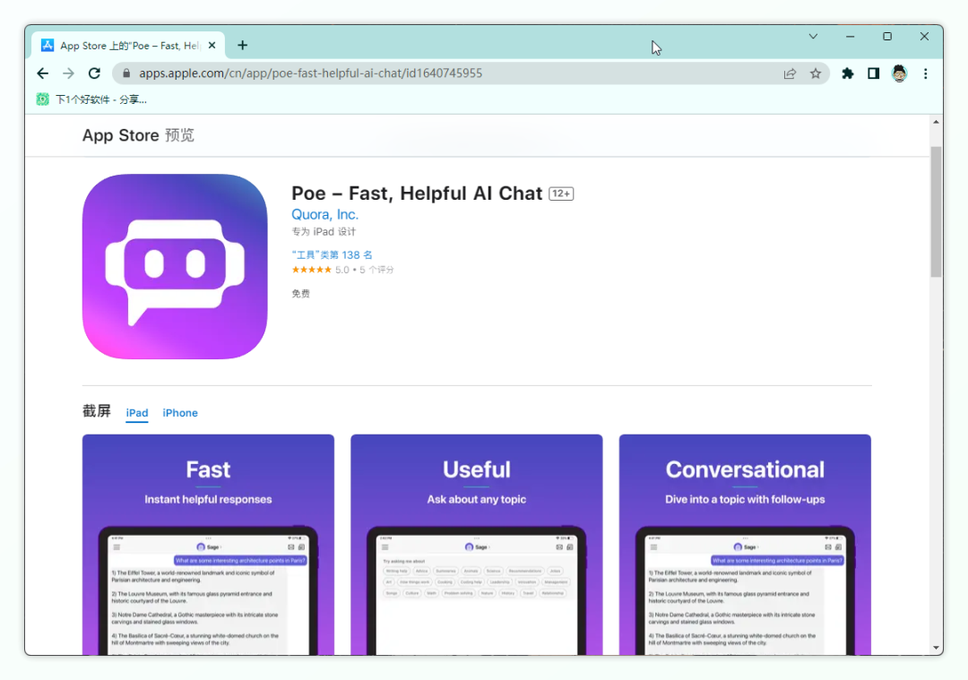Open the profile avatar menu

coord(900,73)
